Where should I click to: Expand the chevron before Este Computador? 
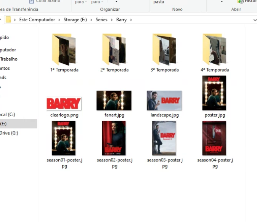tap(15, 20)
